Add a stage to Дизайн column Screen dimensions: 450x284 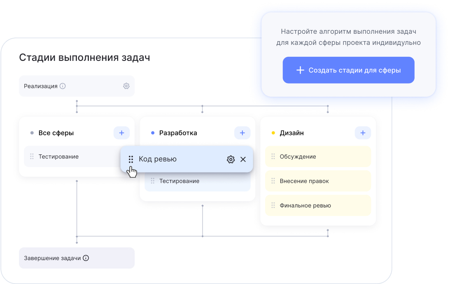[363, 133]
